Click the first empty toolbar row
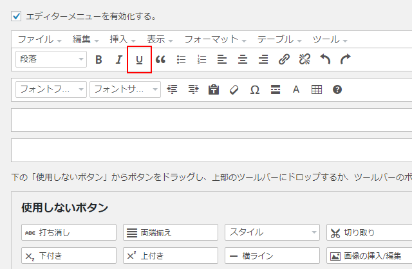This screenshot has height=269, width=412. click(211, 120)
